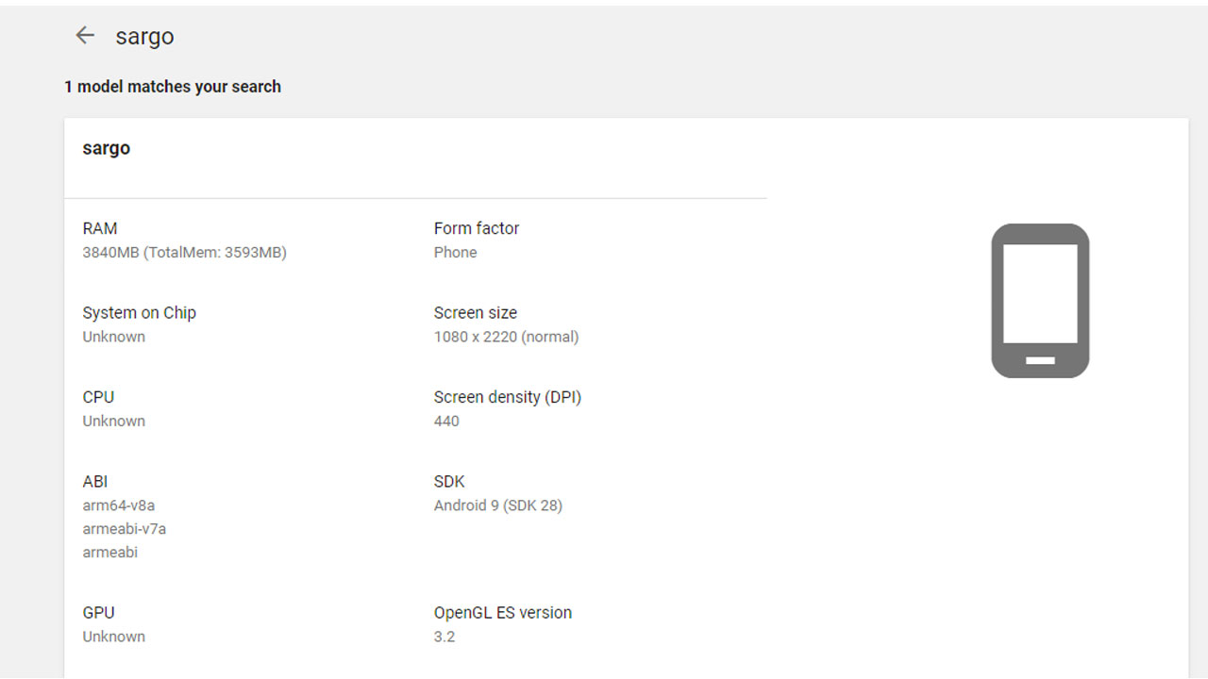Select the GPU label
1208x679 pixels.
pyautogui.click(x=98, y=613)
